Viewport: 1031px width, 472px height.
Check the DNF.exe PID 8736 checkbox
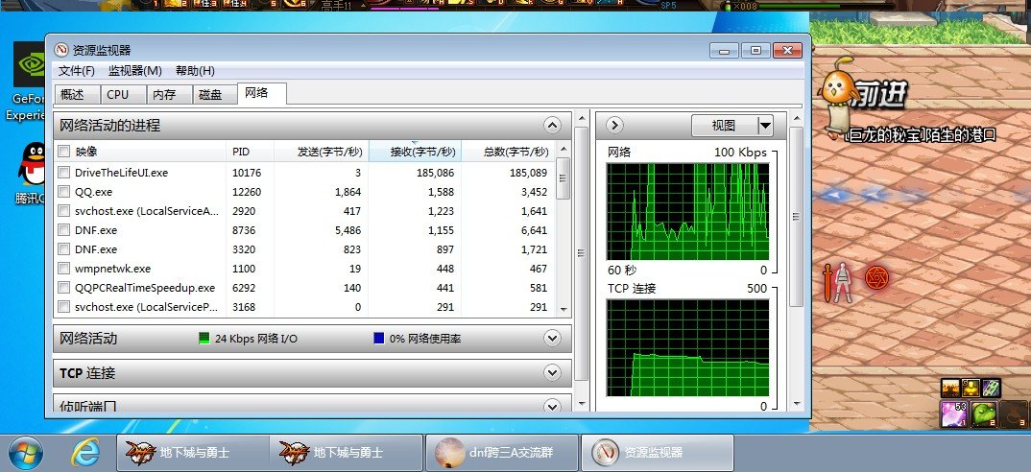click(x=63, y=230)
